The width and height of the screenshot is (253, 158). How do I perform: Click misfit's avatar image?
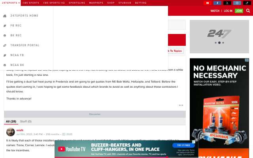tap(11, 132)
